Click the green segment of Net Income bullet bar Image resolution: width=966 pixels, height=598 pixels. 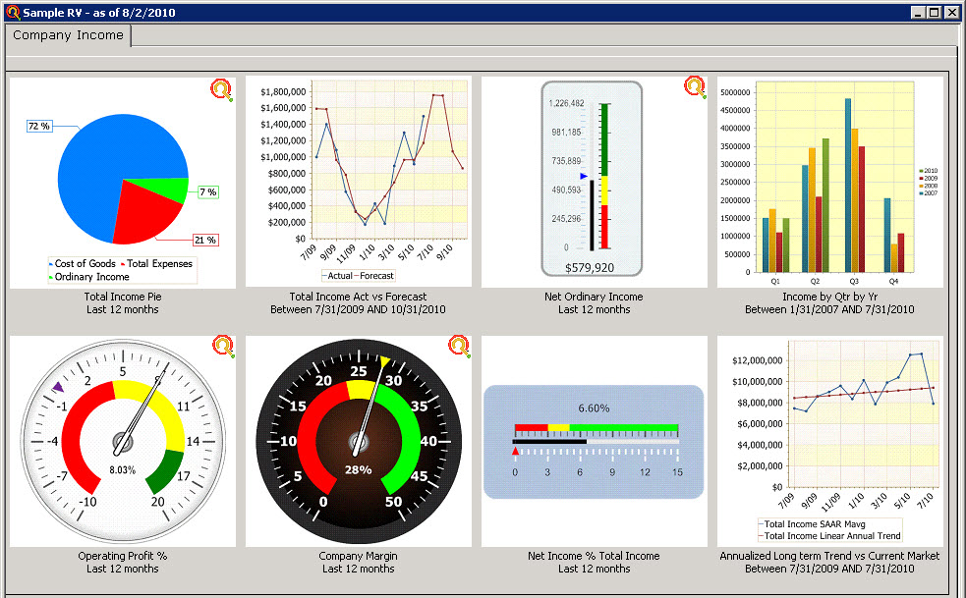[624, 427]
